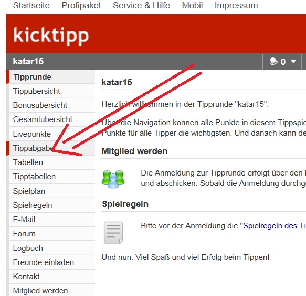Click the Spielregeln des Tippspiels link

(275, 226)
